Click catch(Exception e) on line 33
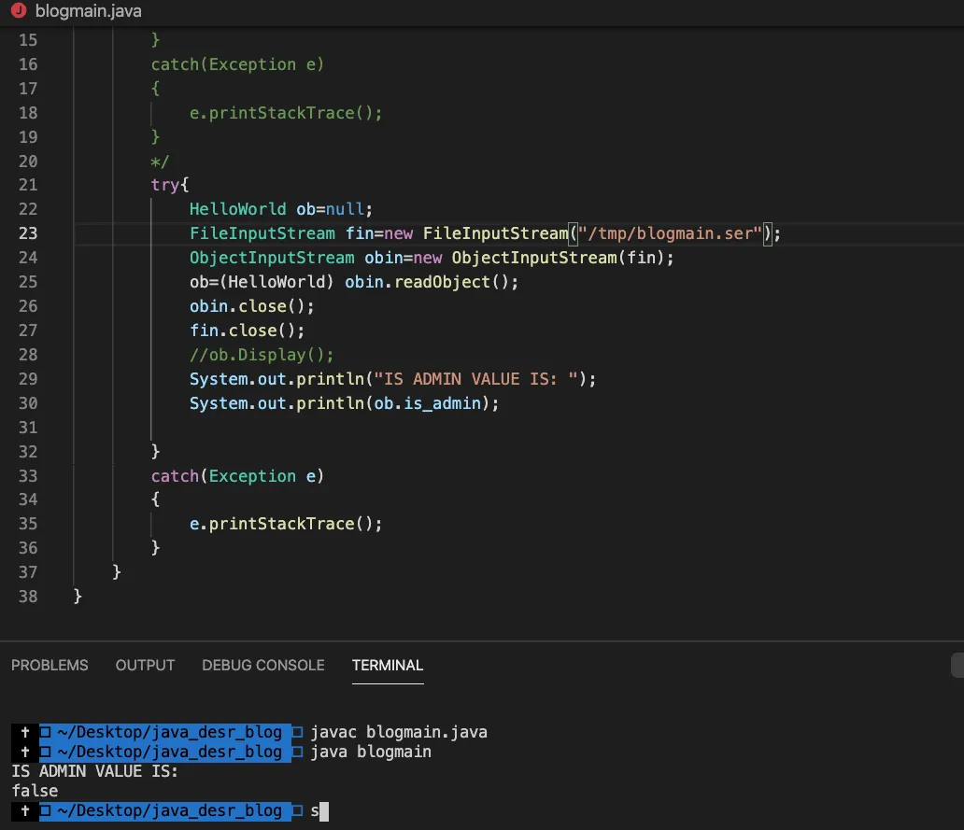Screen dimensions: 964x830 click(x=237, y=476)
